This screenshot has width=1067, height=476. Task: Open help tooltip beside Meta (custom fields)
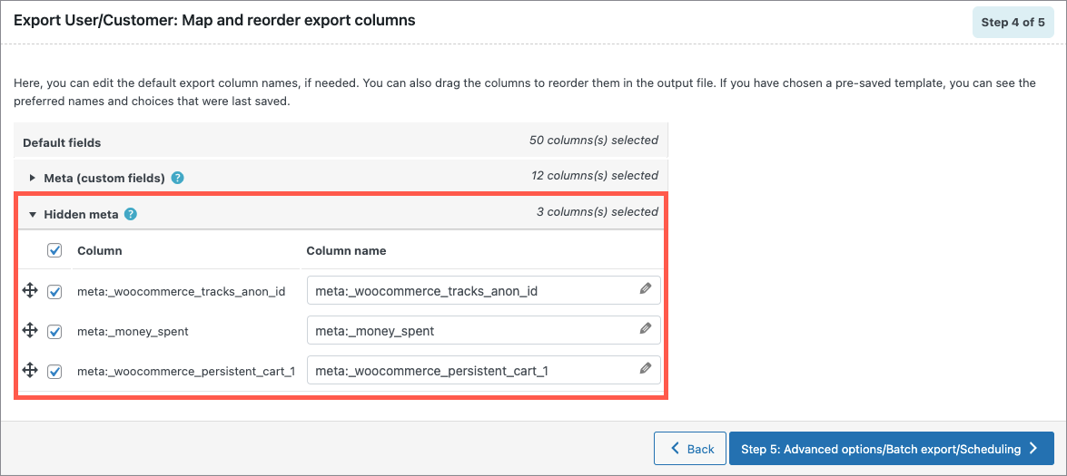pos(178,179)
